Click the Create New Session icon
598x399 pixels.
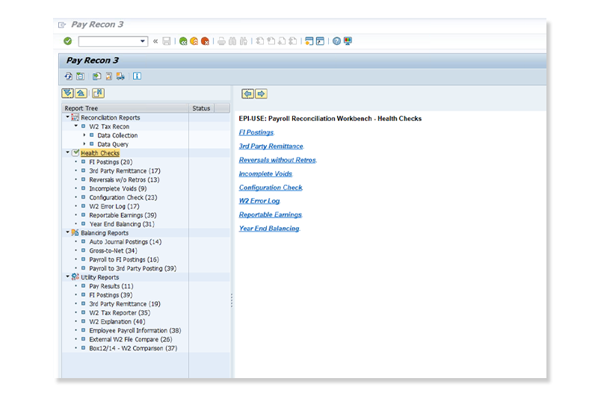coord(309,41)
